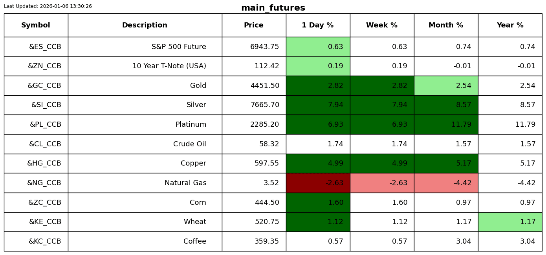This screenshot has height=255, width=546.
Task: Click the main_futures table title
Action: pyautogui.click(x=273, y=8)
